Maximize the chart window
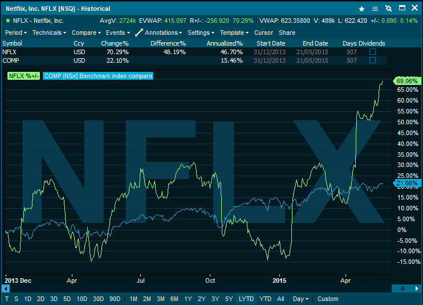This screenshot has height=305, width=423. tap(402, 9)
